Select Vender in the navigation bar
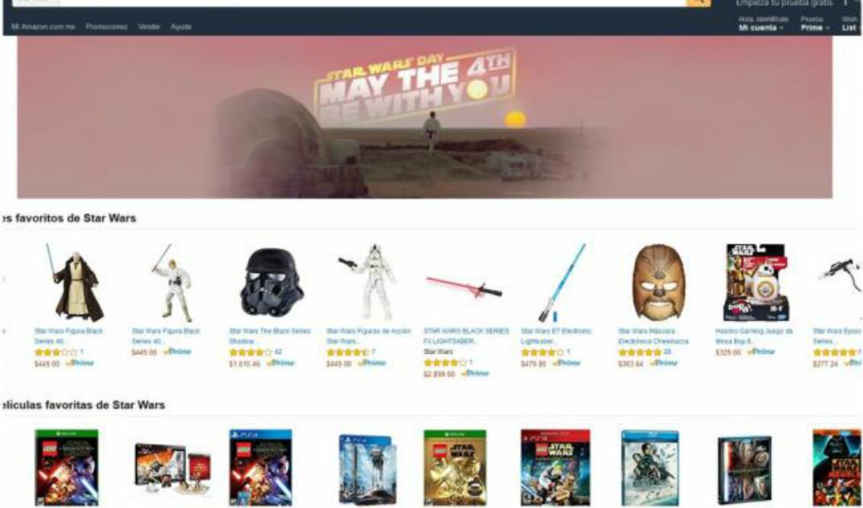 pyautogui.click(x=149, y=27)
